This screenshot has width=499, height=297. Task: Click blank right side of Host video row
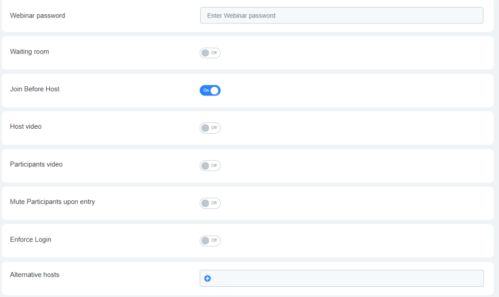tap(365, 128)
